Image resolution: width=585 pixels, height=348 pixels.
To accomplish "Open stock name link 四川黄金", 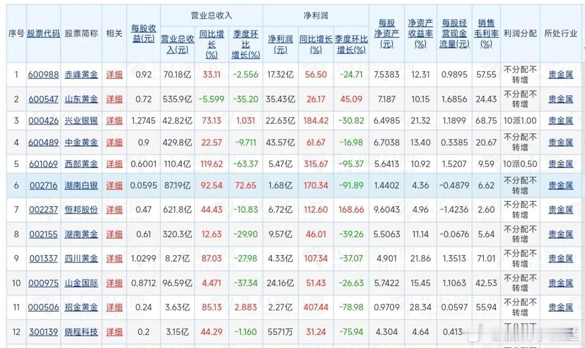I will 81,259.
